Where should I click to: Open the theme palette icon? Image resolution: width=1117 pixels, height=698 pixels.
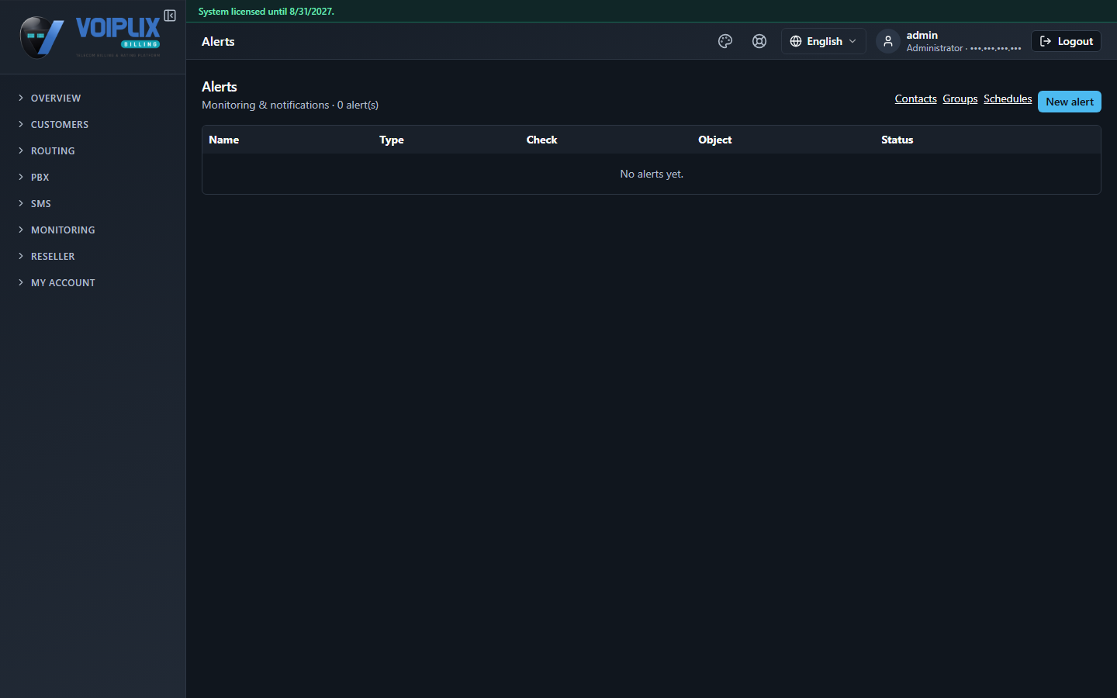coord(725,41)
